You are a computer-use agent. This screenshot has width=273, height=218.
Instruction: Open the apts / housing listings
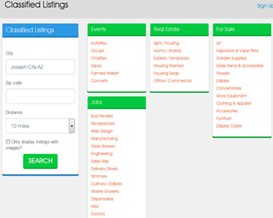167,43
